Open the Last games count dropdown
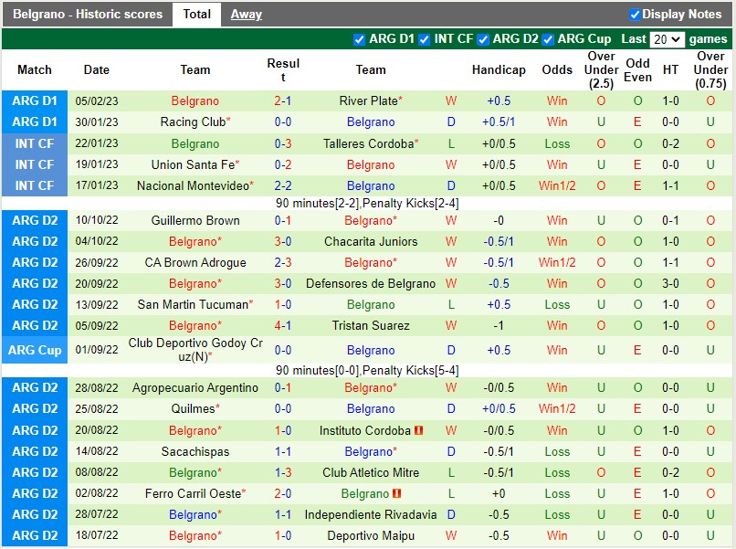The height and width of the screenshot is (549, 736). (667, 39)
